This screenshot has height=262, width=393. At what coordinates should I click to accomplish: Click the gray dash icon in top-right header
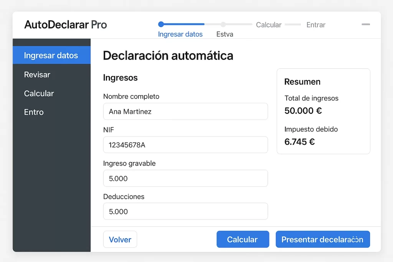tap(366, 24)
